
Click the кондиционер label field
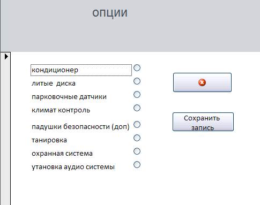click(81, 70)
